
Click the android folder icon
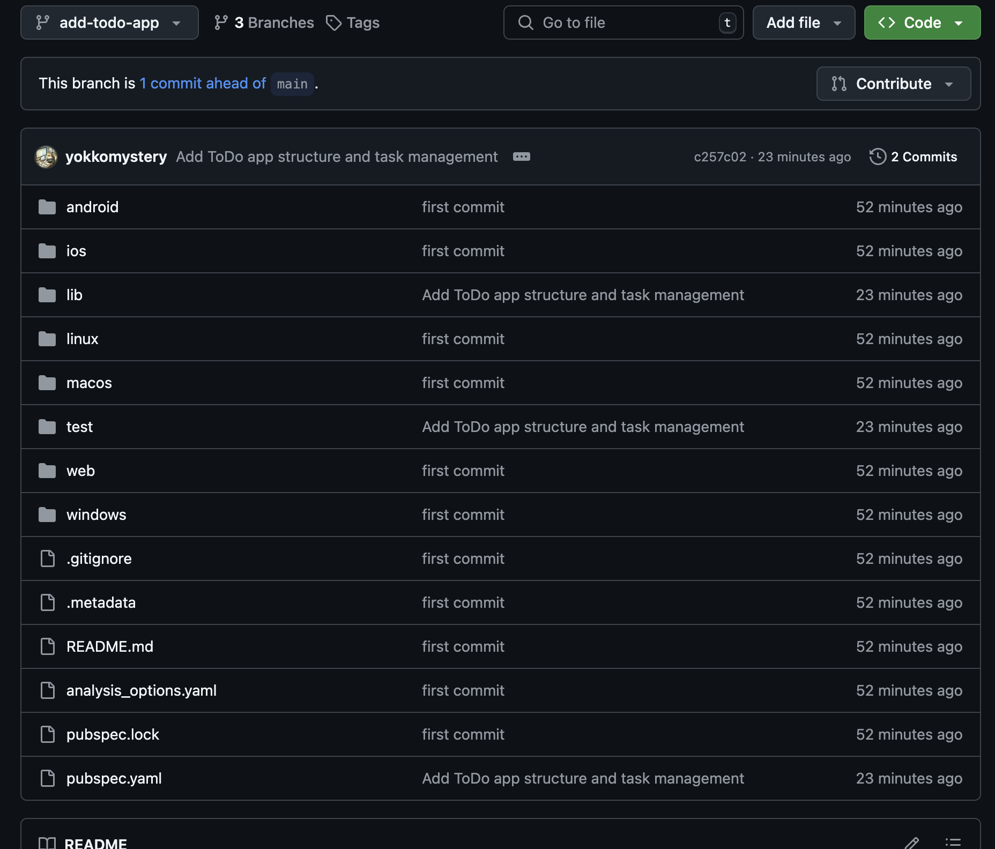tap(47, 207)
